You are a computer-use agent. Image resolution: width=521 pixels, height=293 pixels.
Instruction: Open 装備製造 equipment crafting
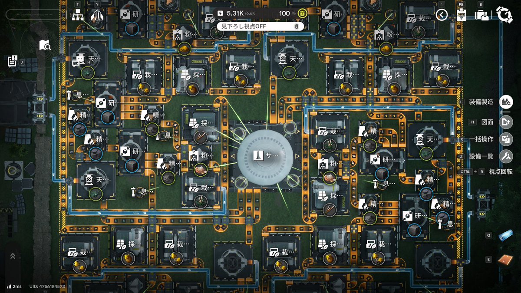[x=506, y=102]
